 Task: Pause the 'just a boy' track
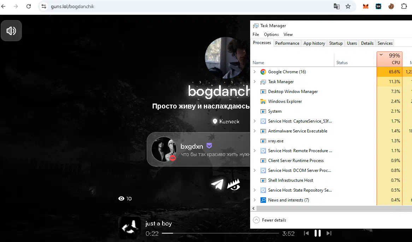point(318,233)
